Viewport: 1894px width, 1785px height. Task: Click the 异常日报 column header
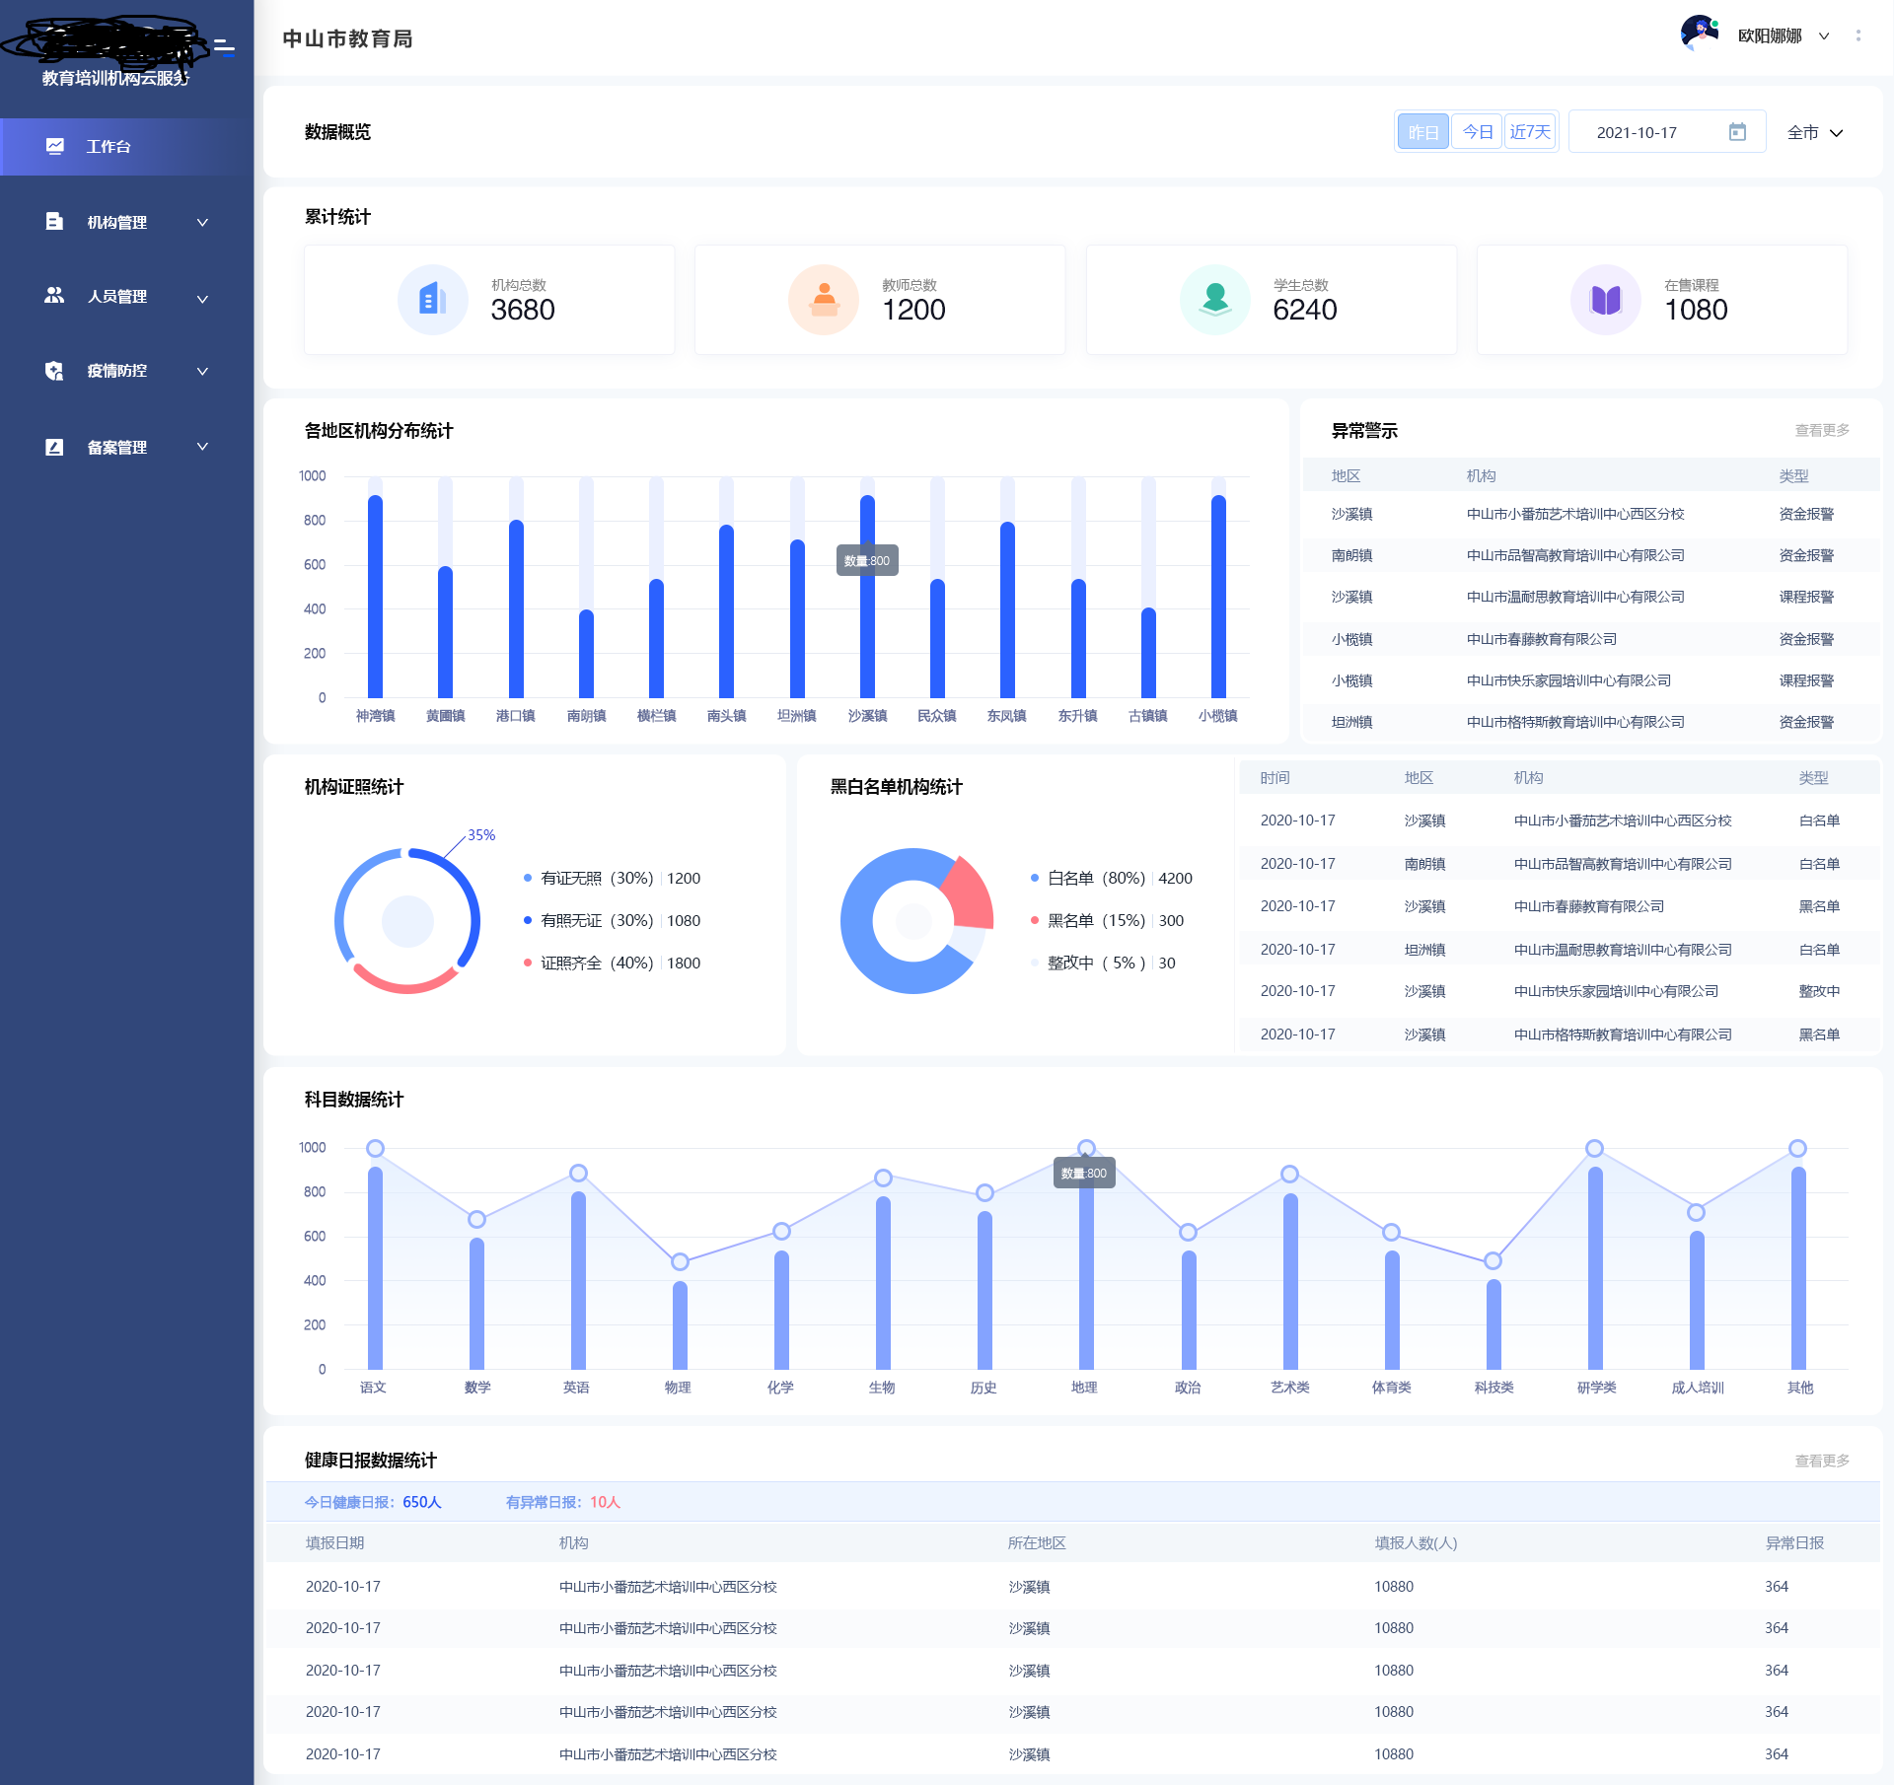1794,1542
